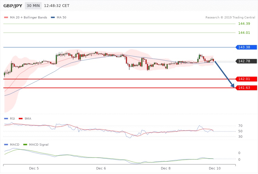The image size is (258, 174).
Task: Select the red 142.01 support tag
Action: click(246, 79)
